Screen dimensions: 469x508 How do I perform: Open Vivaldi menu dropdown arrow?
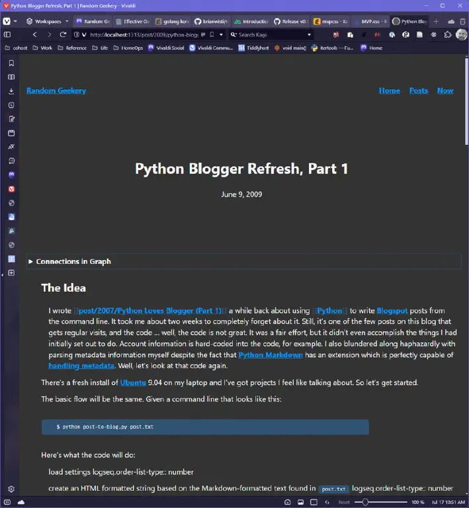pyautogui.click(x=15, y=21)
